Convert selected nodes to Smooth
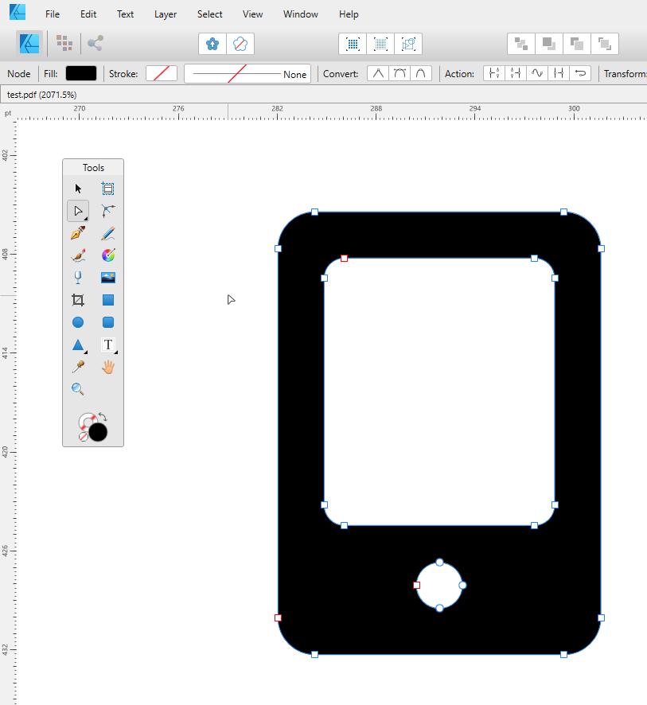This screenshot has height=705, width=647. point(400,73)
